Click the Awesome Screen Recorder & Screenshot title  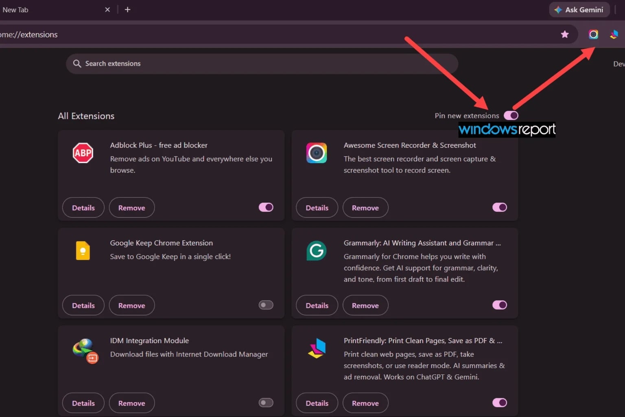[x=410, y=145]
